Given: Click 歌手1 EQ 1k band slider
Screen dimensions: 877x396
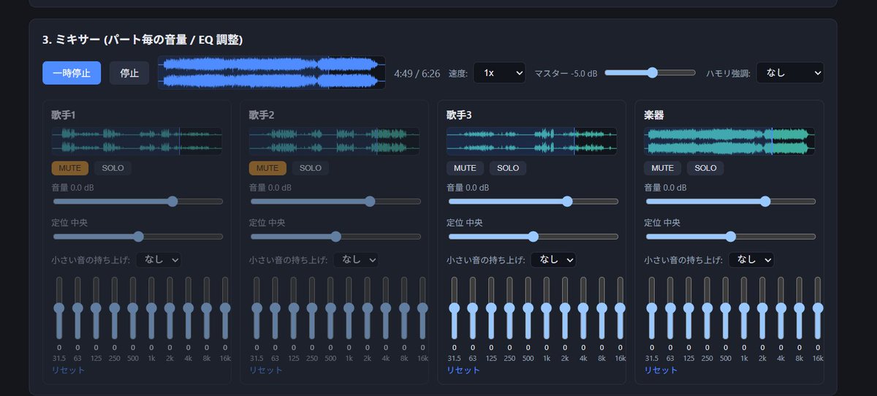Looking at the screenshot, I should [151, 308].
